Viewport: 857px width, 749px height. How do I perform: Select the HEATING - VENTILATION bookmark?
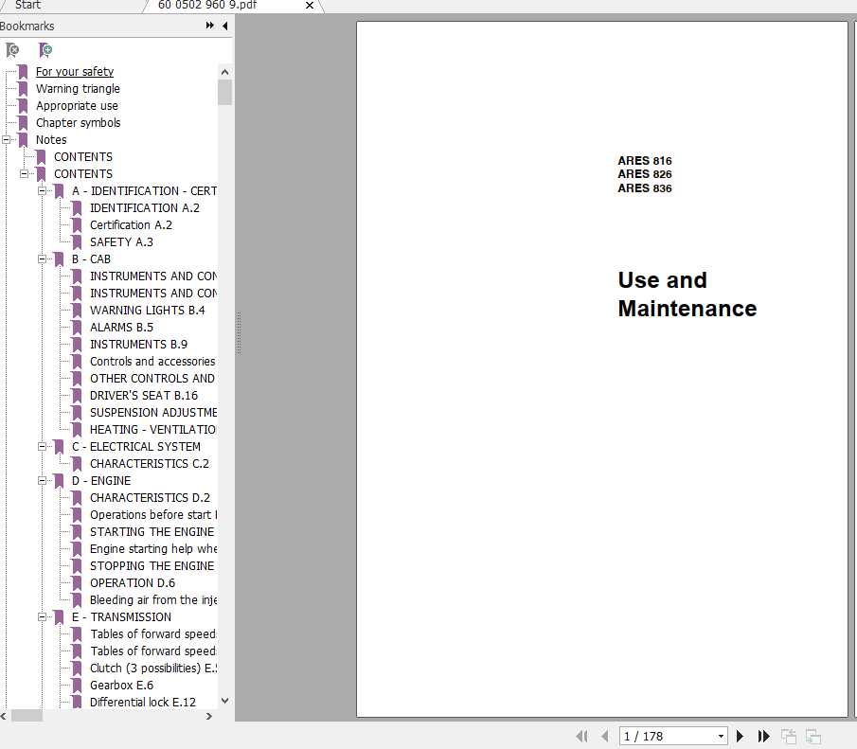[x=153, y=429]
